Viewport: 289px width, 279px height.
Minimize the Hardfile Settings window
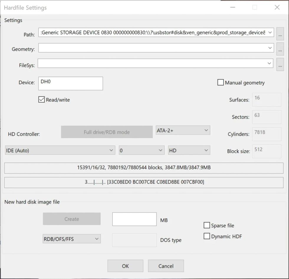point(233,7)
